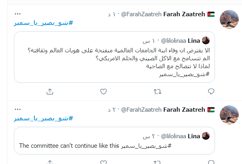Click Lina's small avatar in first quoted tweet
Image resolution: width=242 pixels, height=164 pixels.
point(206,40)
